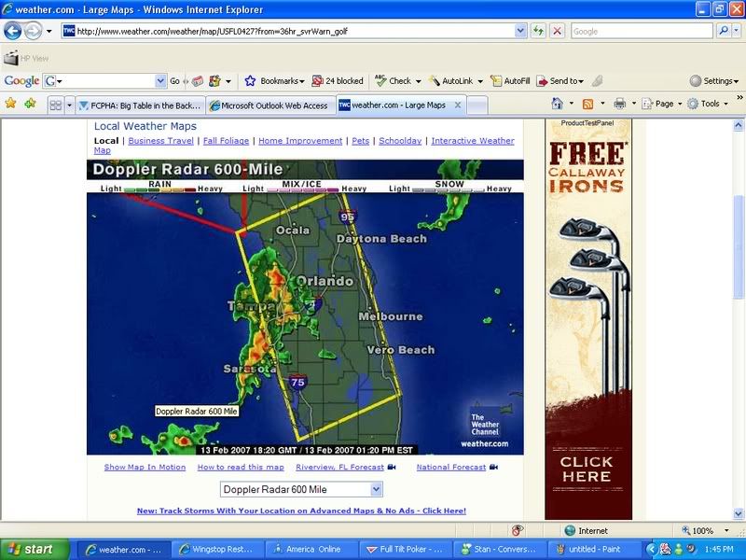
Task: Click the Free Callaway Irons ad banner
Action: [x=588, y=319]
